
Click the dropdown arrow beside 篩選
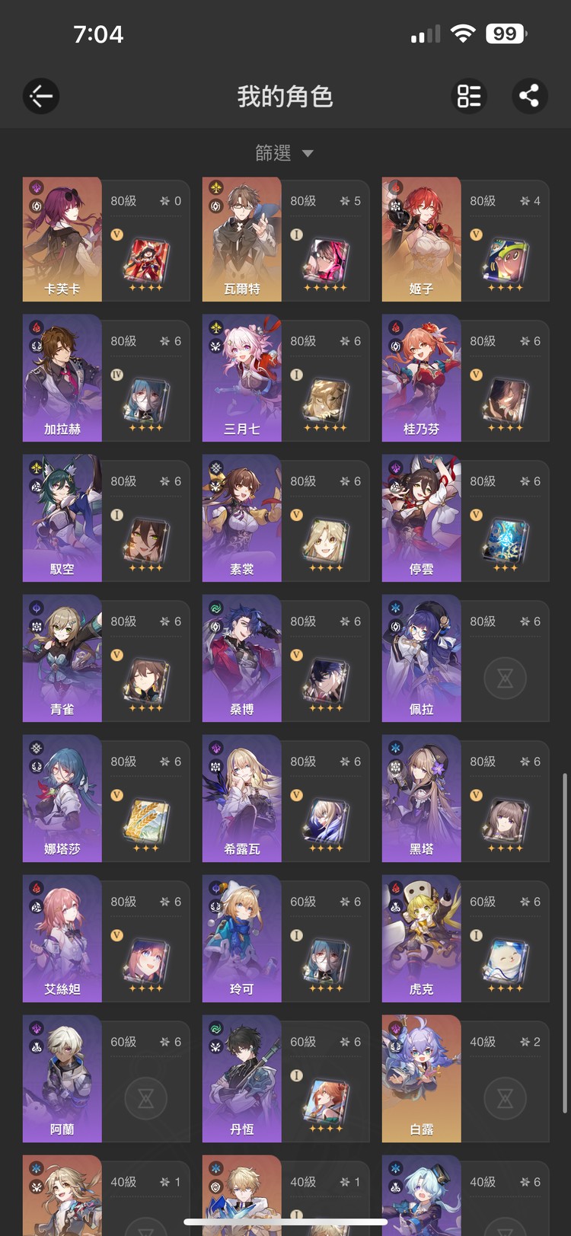click(x=308, y=153)
